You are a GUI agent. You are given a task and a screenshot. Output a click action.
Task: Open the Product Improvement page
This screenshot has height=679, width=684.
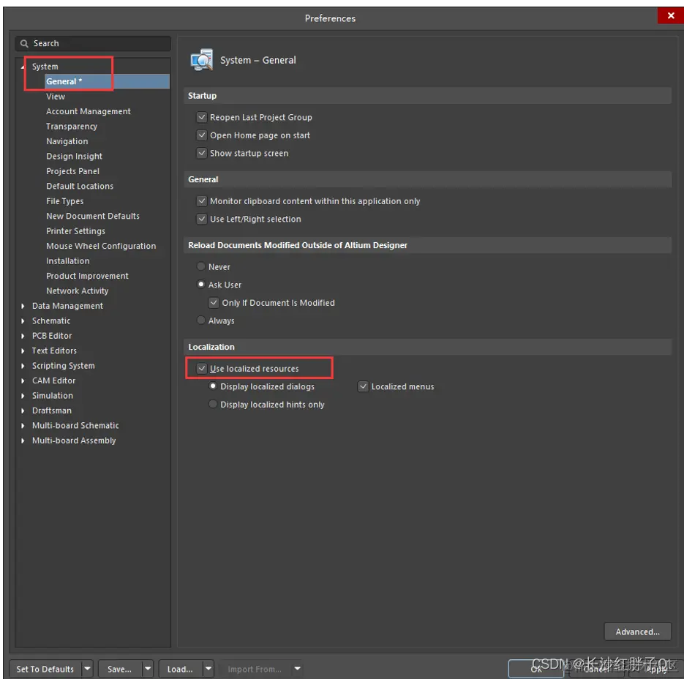[87, 277]
